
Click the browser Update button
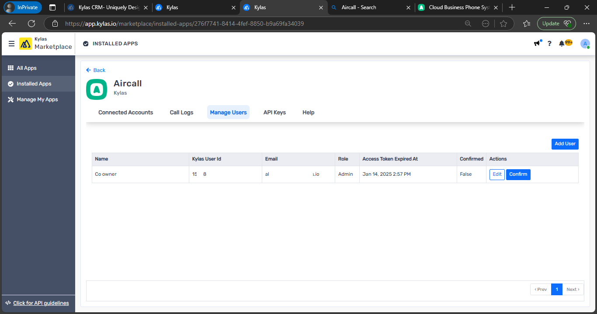pos(556,24)
